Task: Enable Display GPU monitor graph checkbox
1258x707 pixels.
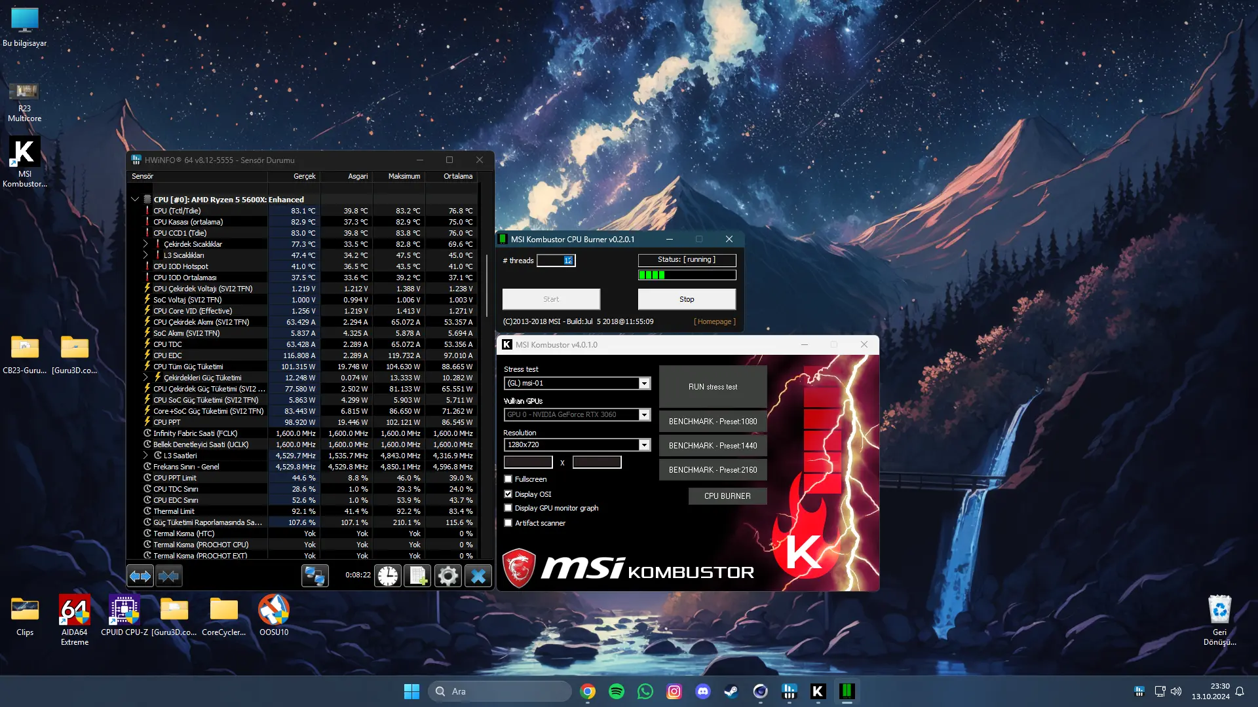Action: tap(508, 508)
